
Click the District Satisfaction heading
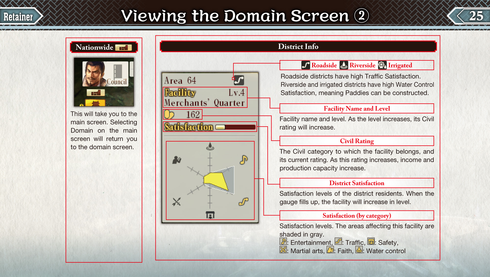click(x=357, y=183)
